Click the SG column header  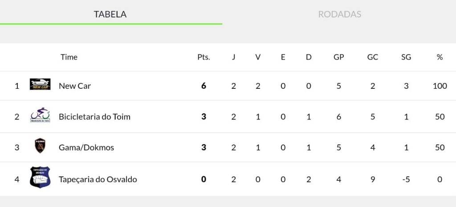coord(406,57)
